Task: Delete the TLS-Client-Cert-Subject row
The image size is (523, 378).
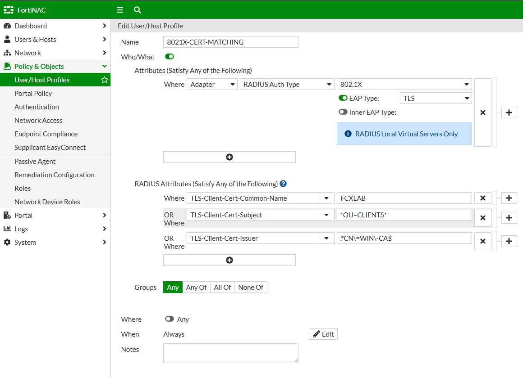Action: [x=482, y=218]
